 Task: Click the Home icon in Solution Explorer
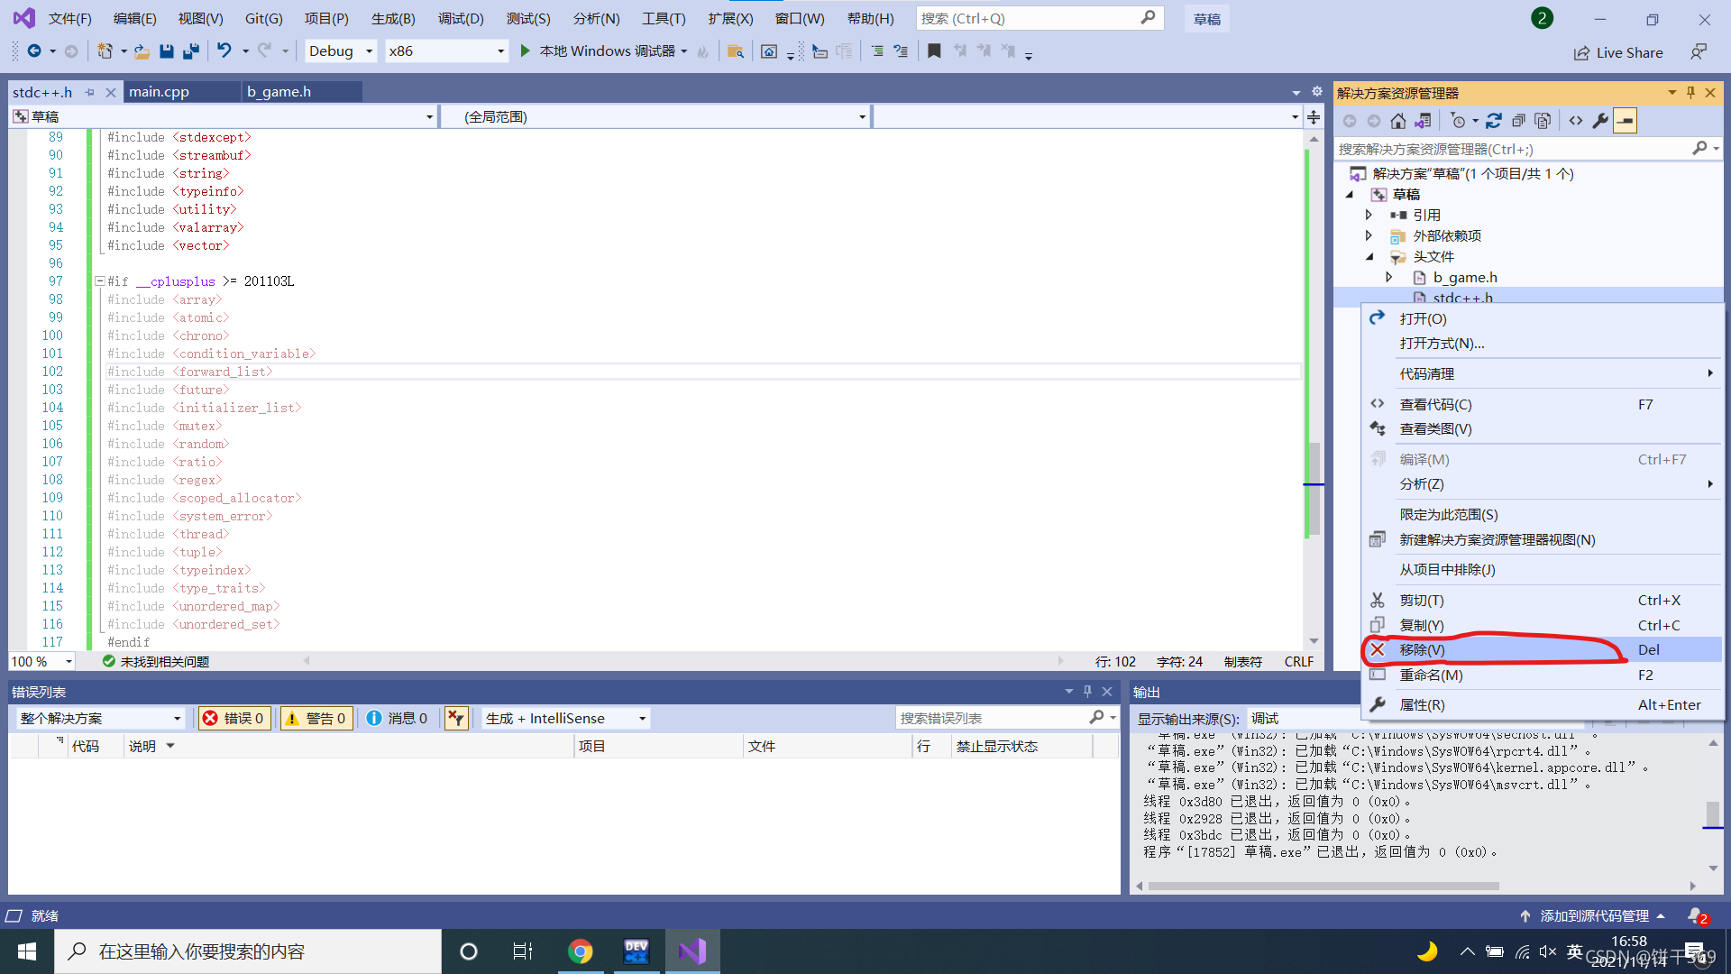tap(1397, 121)
